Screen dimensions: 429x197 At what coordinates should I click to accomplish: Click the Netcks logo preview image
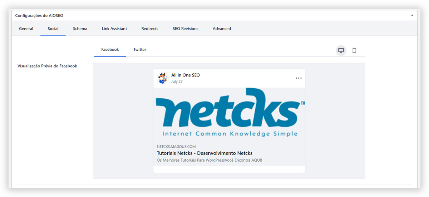click(x=229, y=114)
